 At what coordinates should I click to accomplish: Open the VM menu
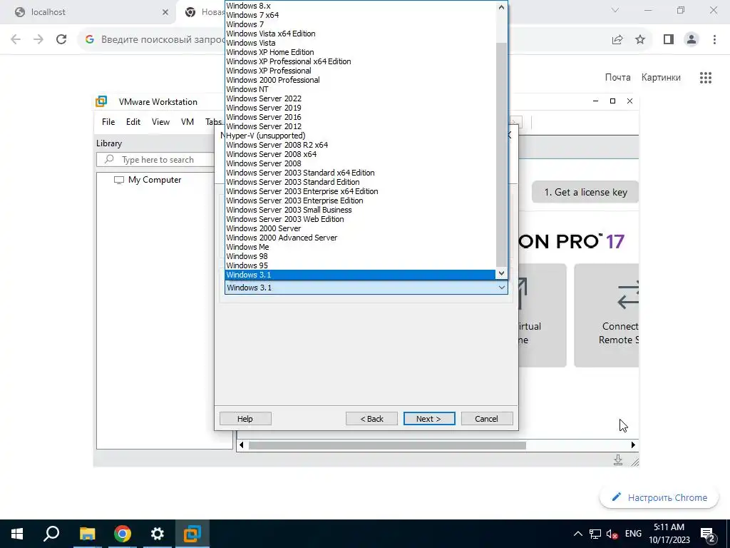[187, 121]
